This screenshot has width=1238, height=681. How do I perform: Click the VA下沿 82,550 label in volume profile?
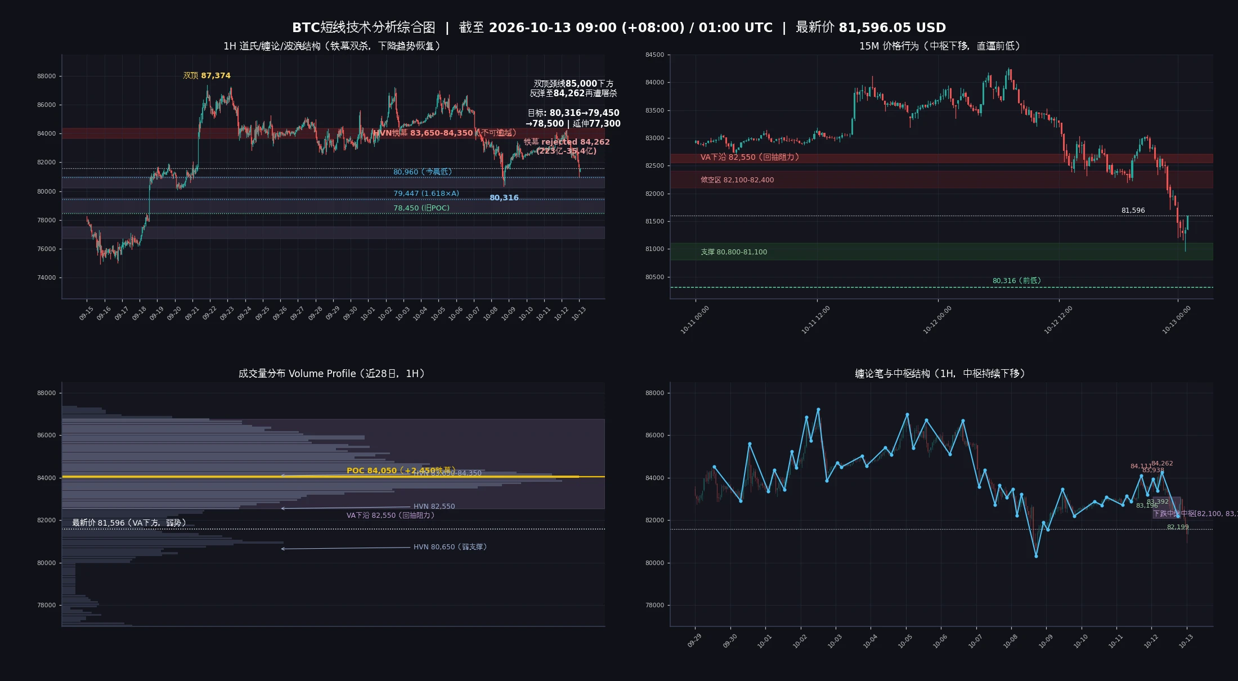391,515
